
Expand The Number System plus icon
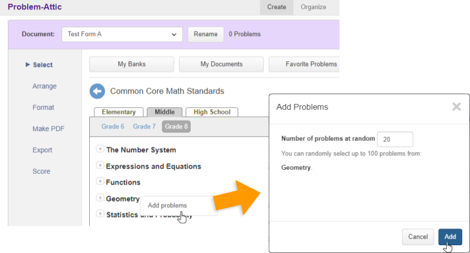tap(100, 149)
